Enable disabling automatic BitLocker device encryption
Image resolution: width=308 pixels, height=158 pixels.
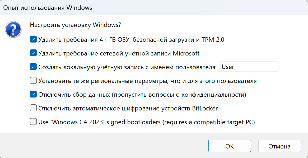coord(33,108)
